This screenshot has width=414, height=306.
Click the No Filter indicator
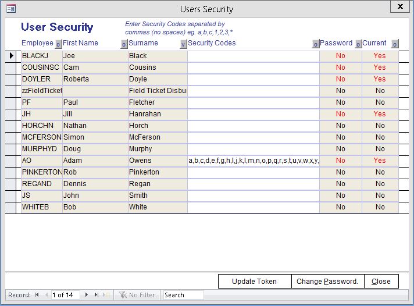(x=137, y=295)
